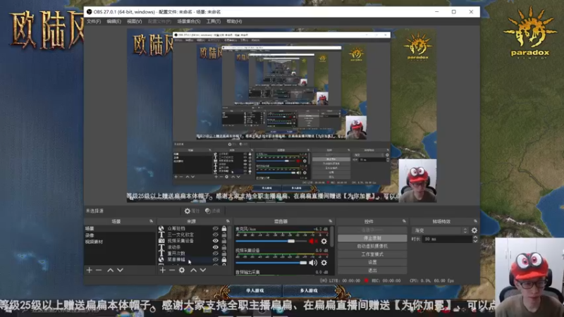Open the 渐变 transition type dropdown
The image size is (564, 317).
click(440, 230)
